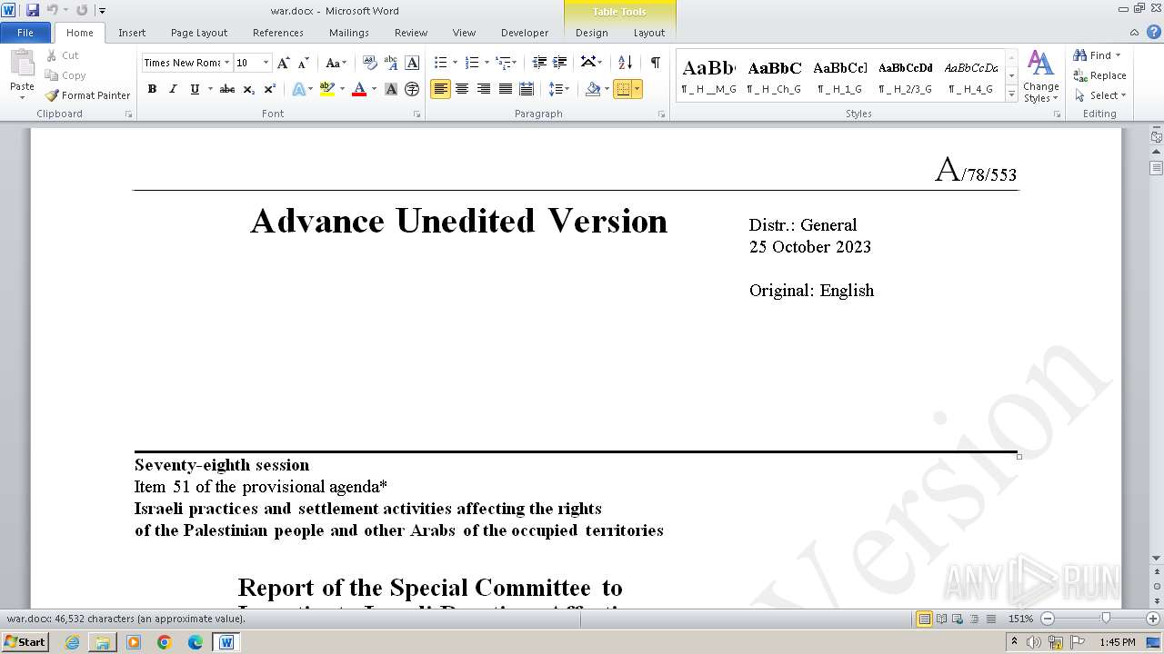Click the Find button

coord(1092,55)
